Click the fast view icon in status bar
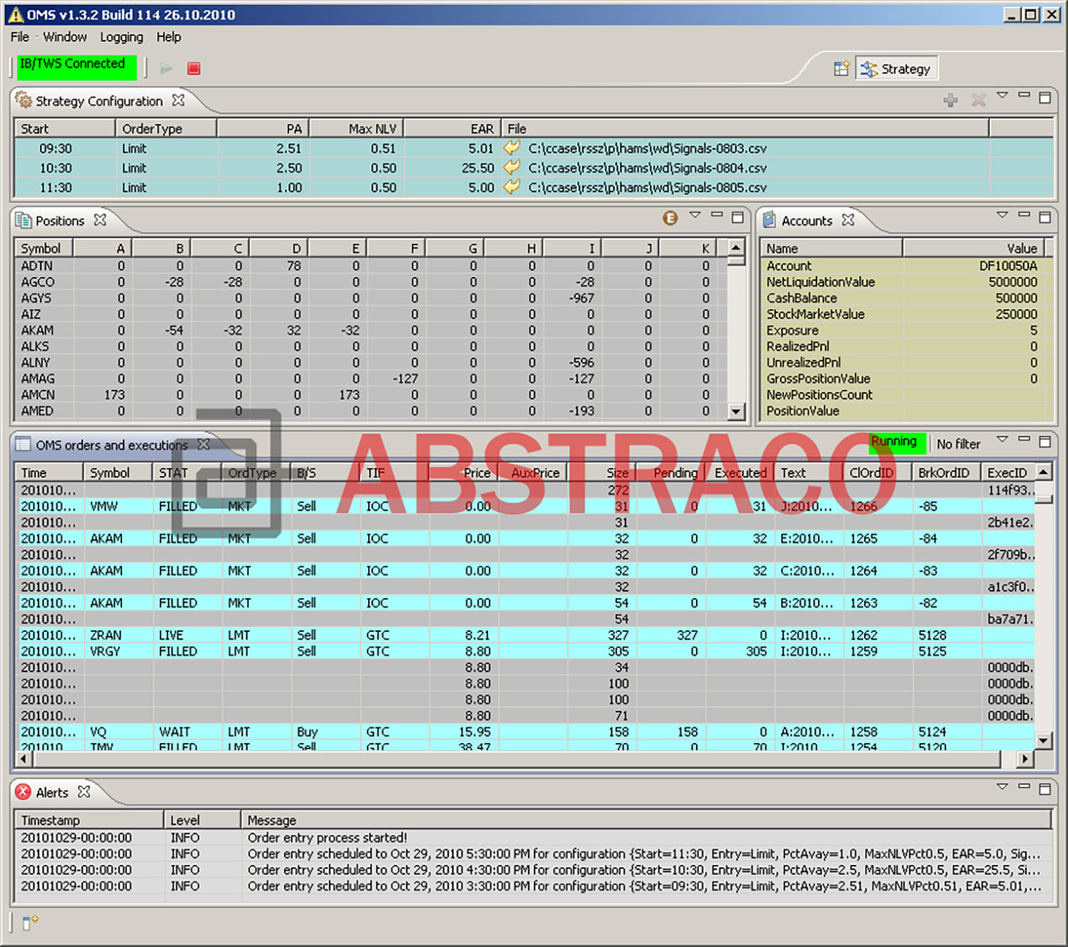This screenshot has width=1068, height=947. coord(30,924)
